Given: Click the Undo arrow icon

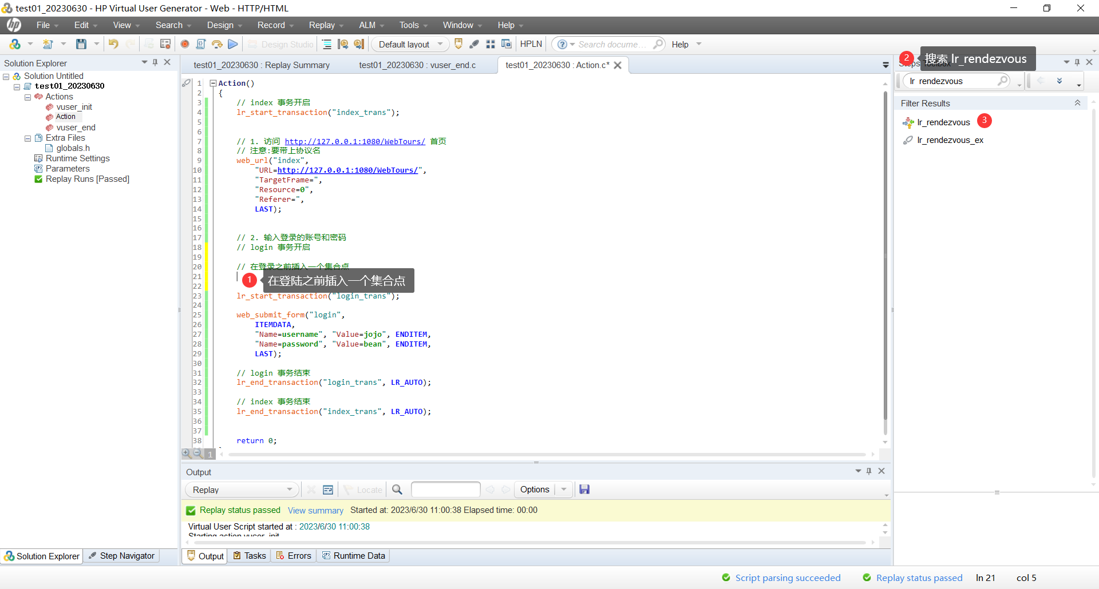Looking at the screenshot, I should pos(113,44).
